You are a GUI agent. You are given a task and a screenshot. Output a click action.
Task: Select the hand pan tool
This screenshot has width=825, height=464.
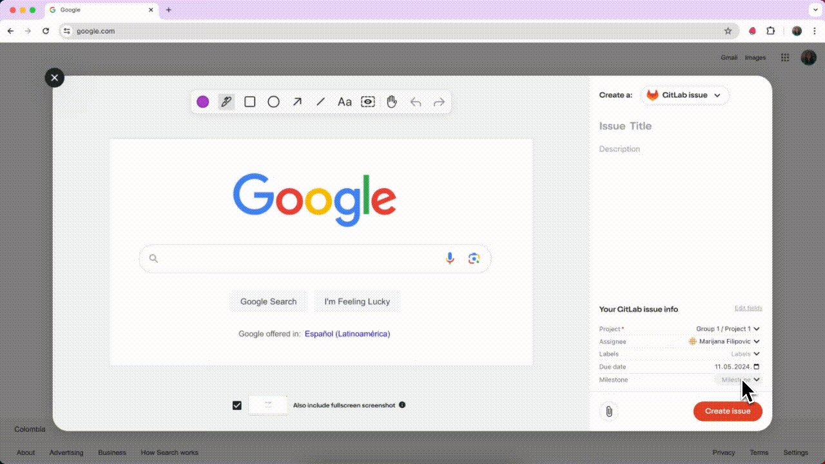(392, 102)
